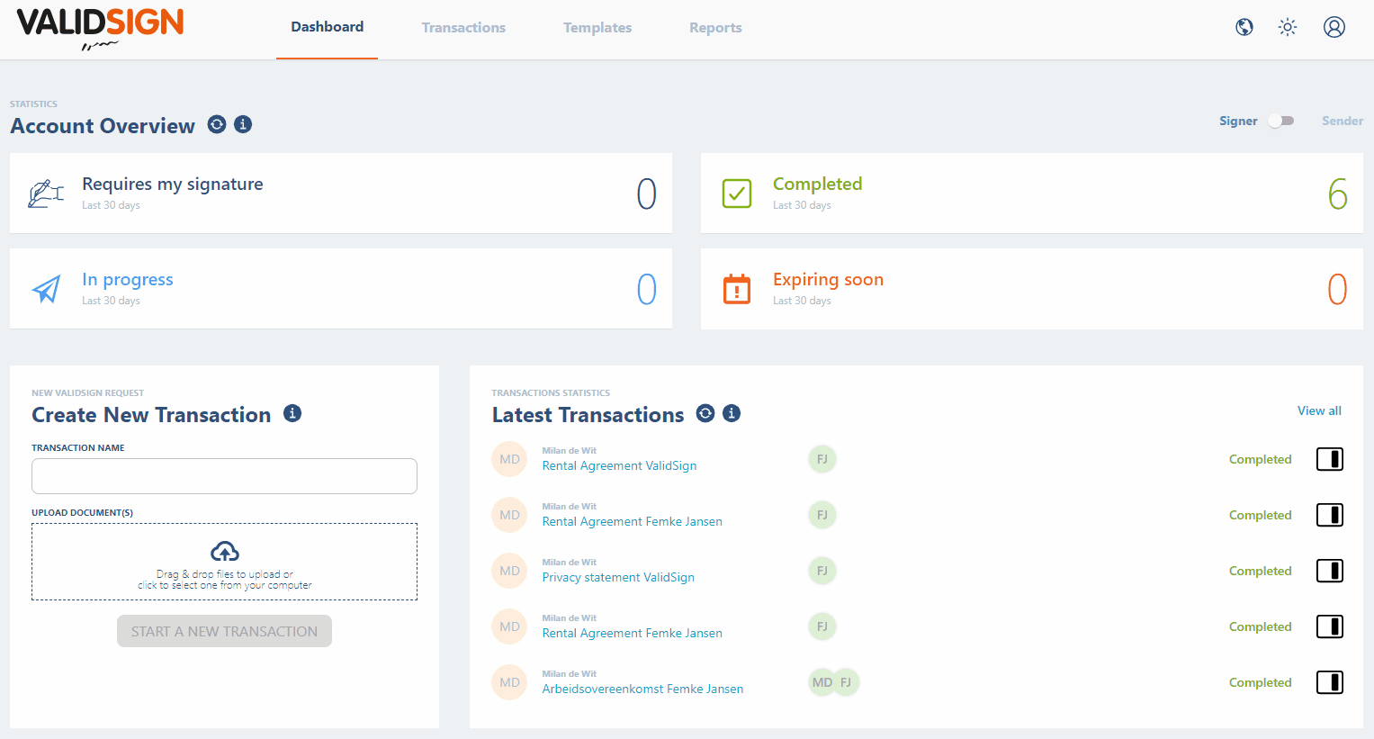Open panel icon for Arbeidsovereenkomst Femke Jansen
The image size is (1374, 739).
pos(1330,682)
